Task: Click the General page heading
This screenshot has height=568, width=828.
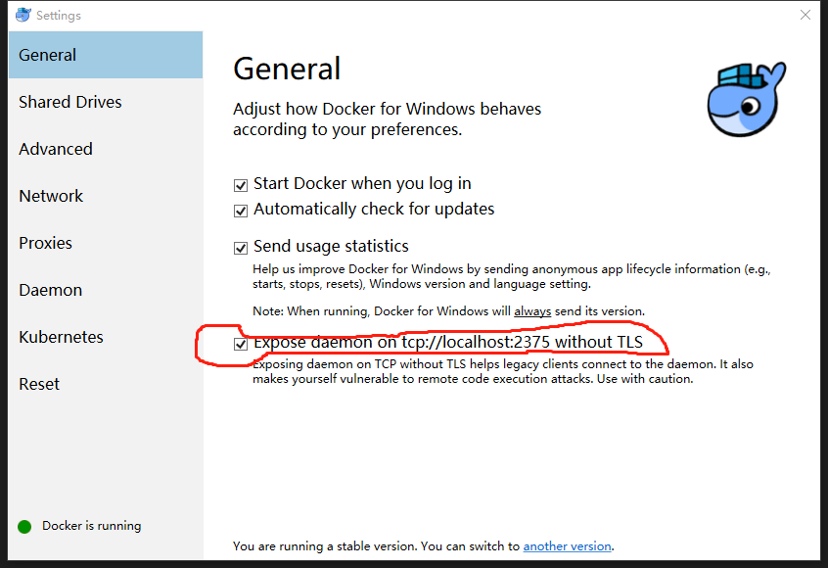Action: pyautogui.click(x=287, y=69)
